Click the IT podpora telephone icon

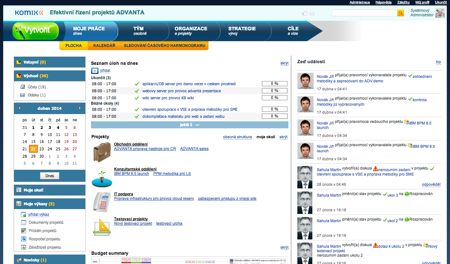point(102,201)
